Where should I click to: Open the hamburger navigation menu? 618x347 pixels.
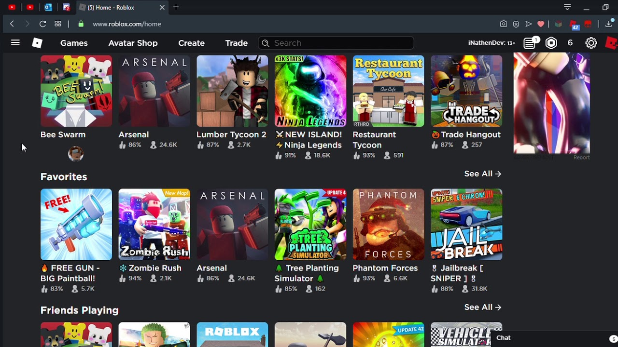pyautogui.click(x=15, y=43)
